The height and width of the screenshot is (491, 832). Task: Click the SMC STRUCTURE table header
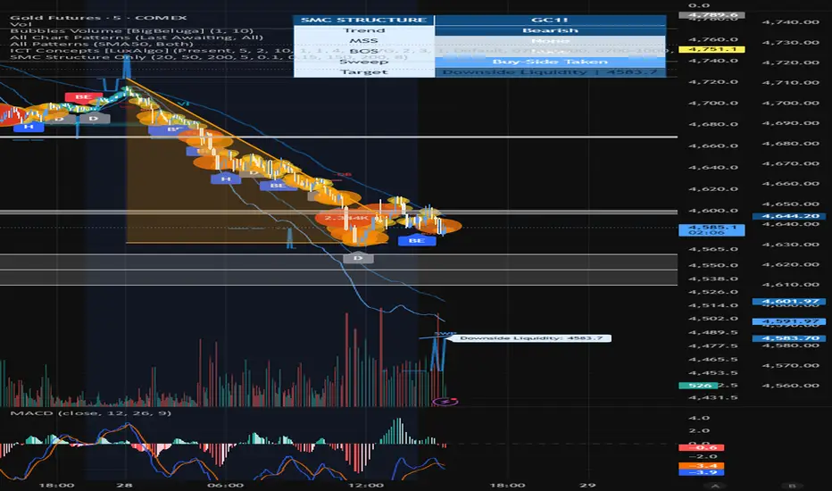[x=364, y=21]
